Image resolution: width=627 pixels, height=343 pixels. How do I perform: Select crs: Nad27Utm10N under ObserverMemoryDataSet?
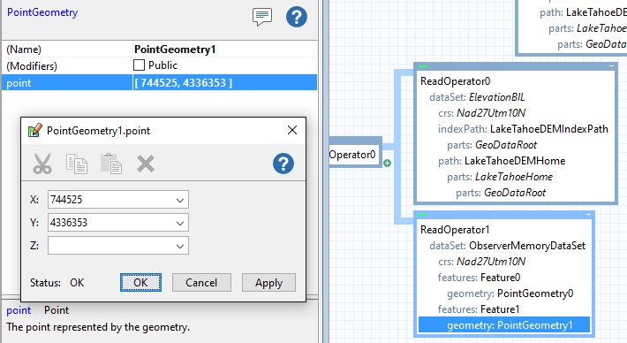pyautogui.click(x=482, y=262)
